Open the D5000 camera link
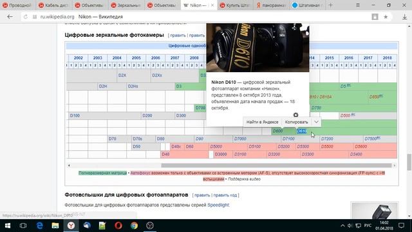Viewport: 412px width, 232px height. point(216,146)
